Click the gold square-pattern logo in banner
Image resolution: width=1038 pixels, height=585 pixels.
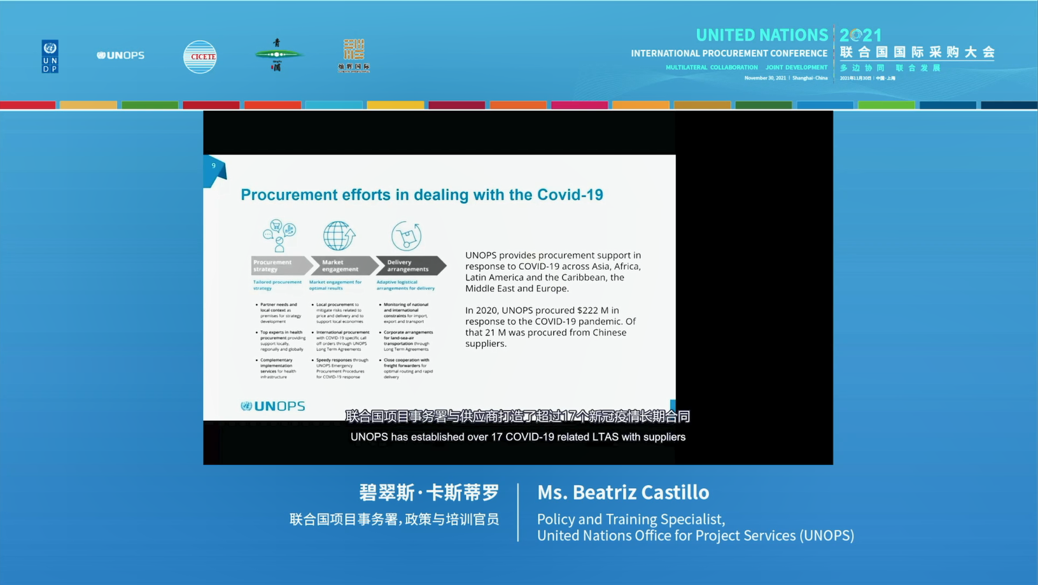coord(354,56)
